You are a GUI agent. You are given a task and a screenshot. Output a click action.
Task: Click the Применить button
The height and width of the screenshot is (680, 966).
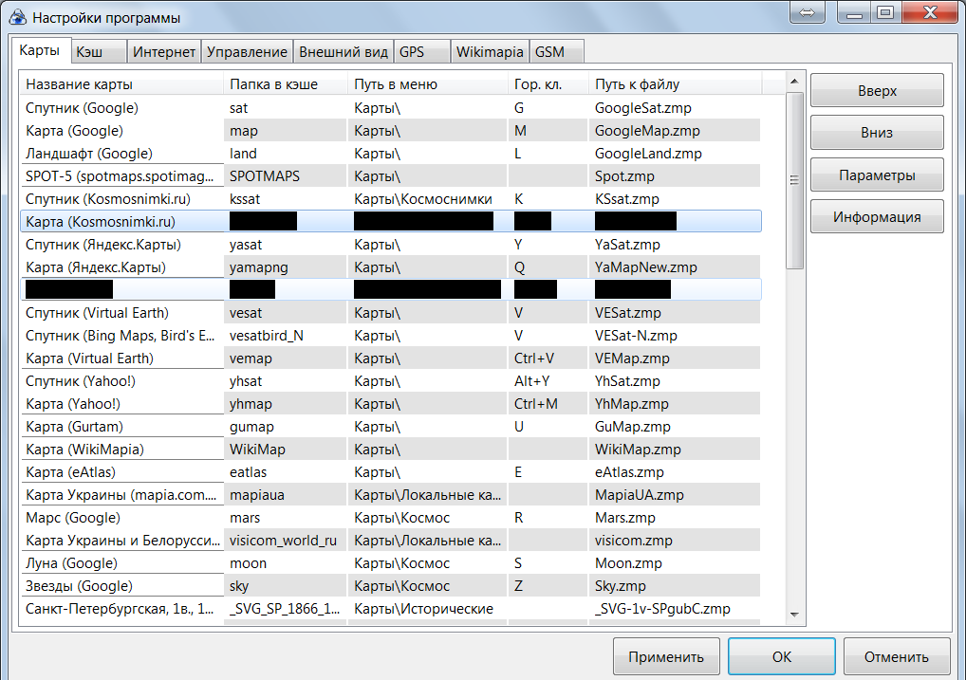coord(665,656)
